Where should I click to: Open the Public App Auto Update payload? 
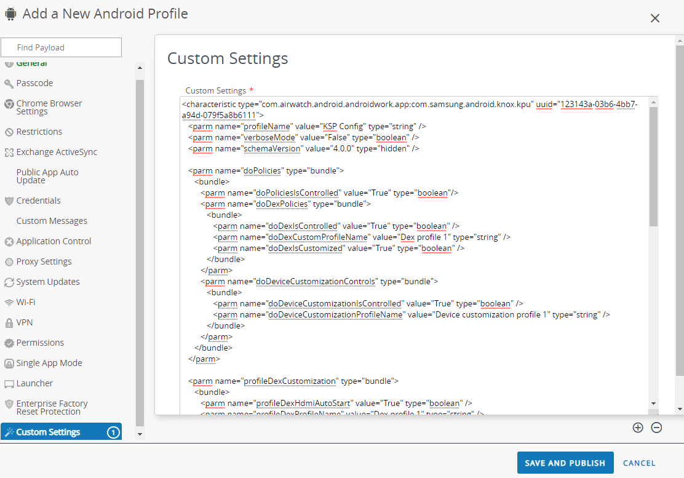(x=47, y=176)
